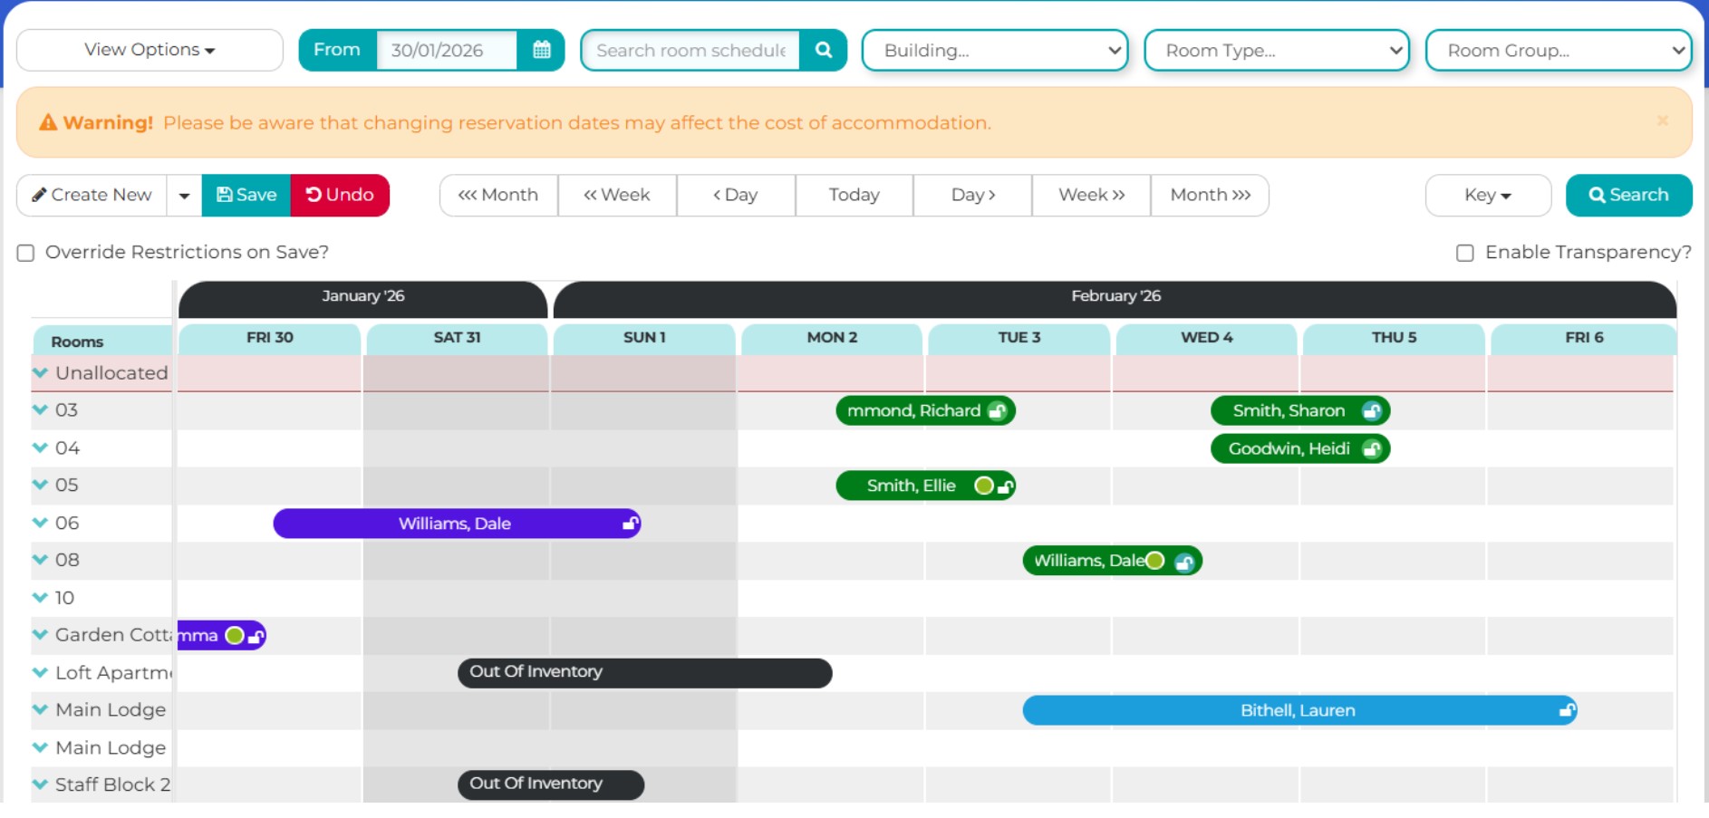Jump to Today in the schedule

point(854,196)
